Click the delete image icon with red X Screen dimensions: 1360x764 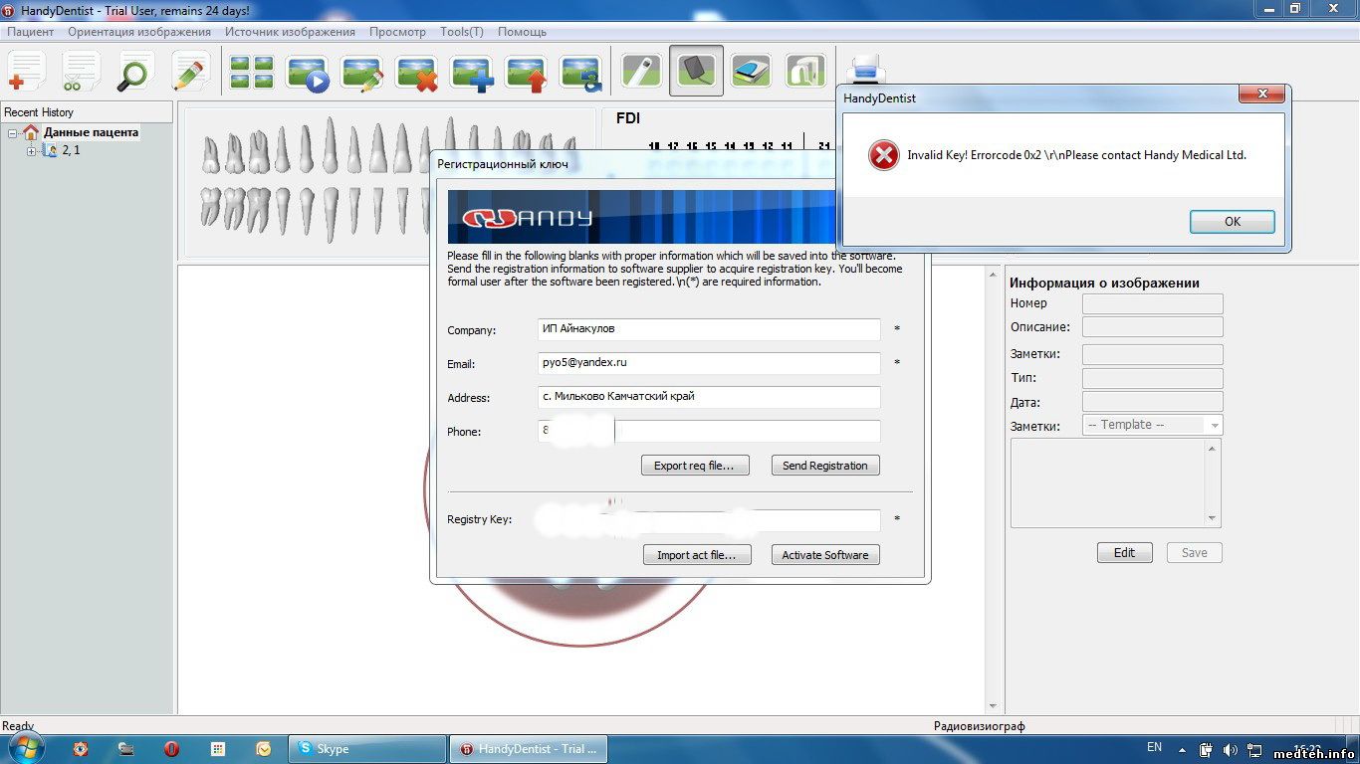coord(417,72)
